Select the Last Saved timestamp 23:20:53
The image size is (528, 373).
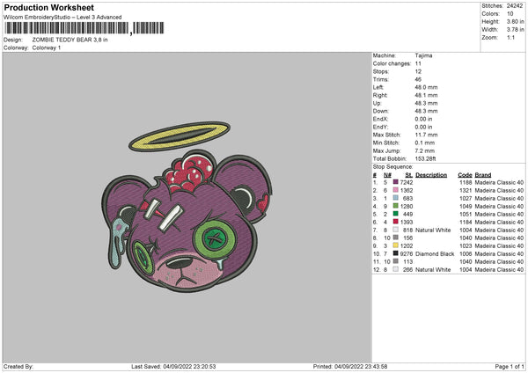click(x=204, y=366)
